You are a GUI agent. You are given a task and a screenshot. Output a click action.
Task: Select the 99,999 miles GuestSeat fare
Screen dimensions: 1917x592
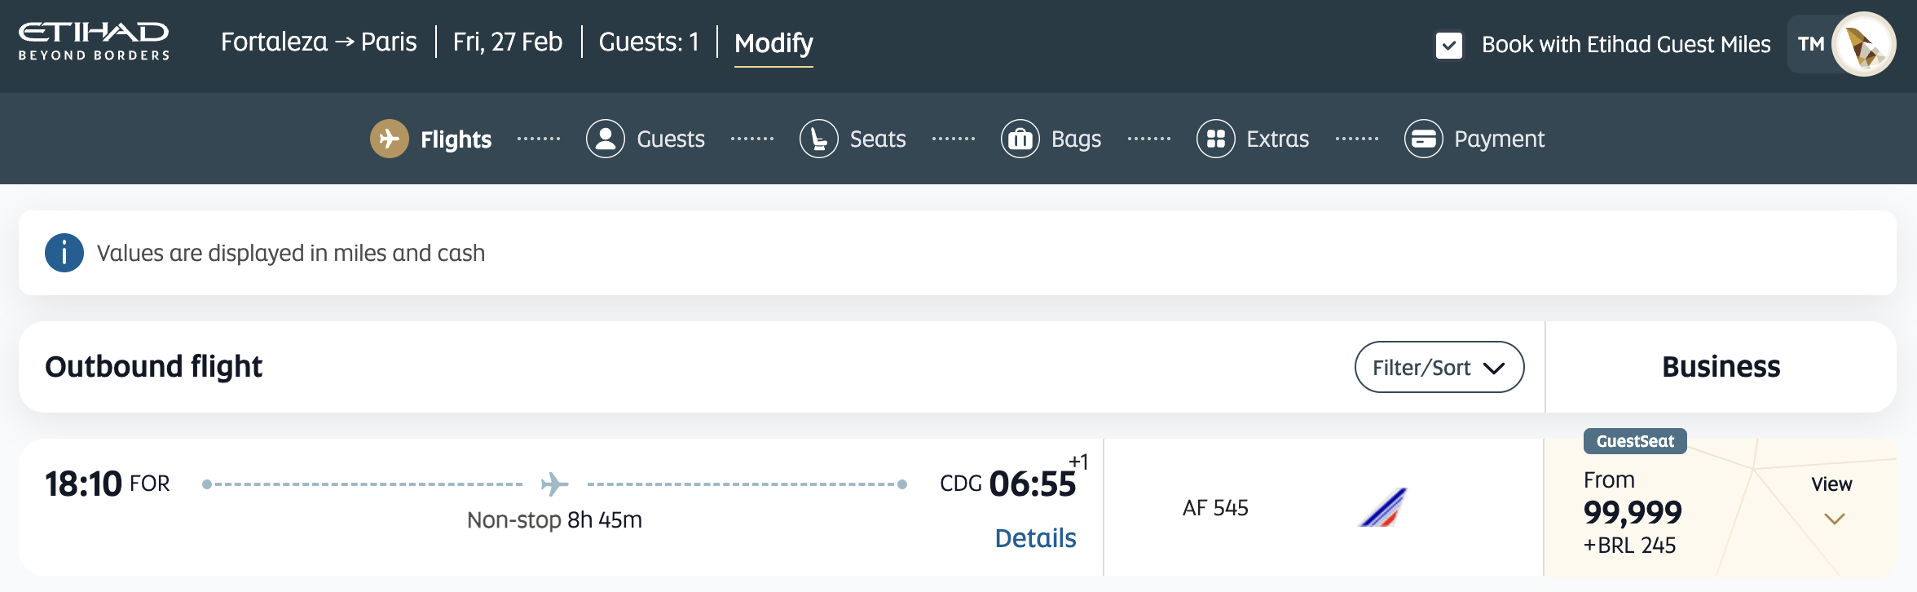(x=1633, y=512)
